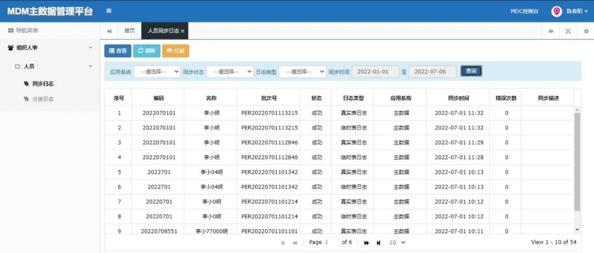594x253 pixels.
Task: Click the page number input field
Action: (x=332, y=243)
